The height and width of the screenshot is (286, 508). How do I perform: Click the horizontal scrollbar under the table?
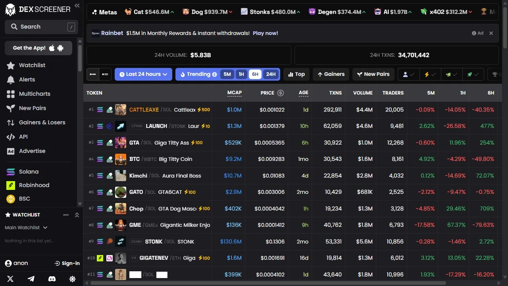(x=268, y=283)
